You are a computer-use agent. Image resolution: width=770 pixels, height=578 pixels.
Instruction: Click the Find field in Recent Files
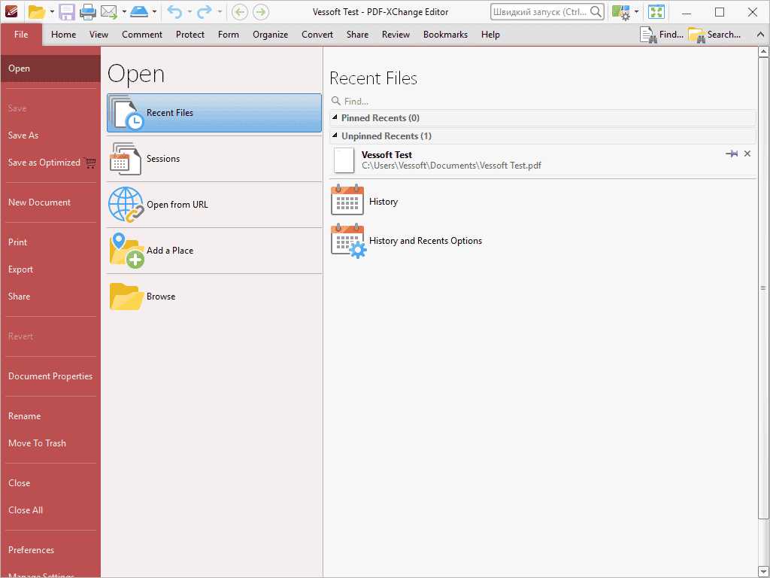pyautogui.click(x=543, y=102)
